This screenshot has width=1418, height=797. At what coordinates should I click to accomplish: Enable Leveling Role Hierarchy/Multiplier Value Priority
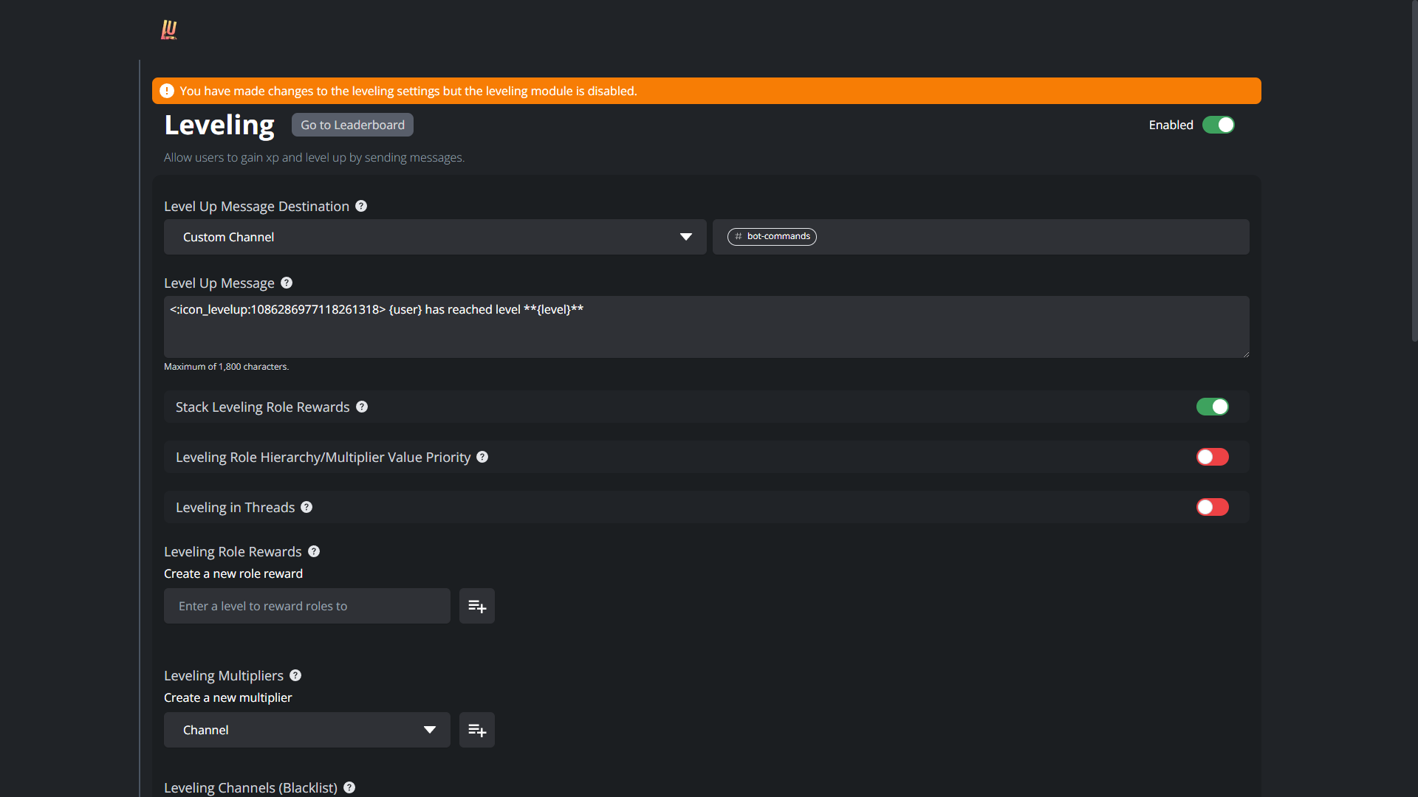point(1212,458)
